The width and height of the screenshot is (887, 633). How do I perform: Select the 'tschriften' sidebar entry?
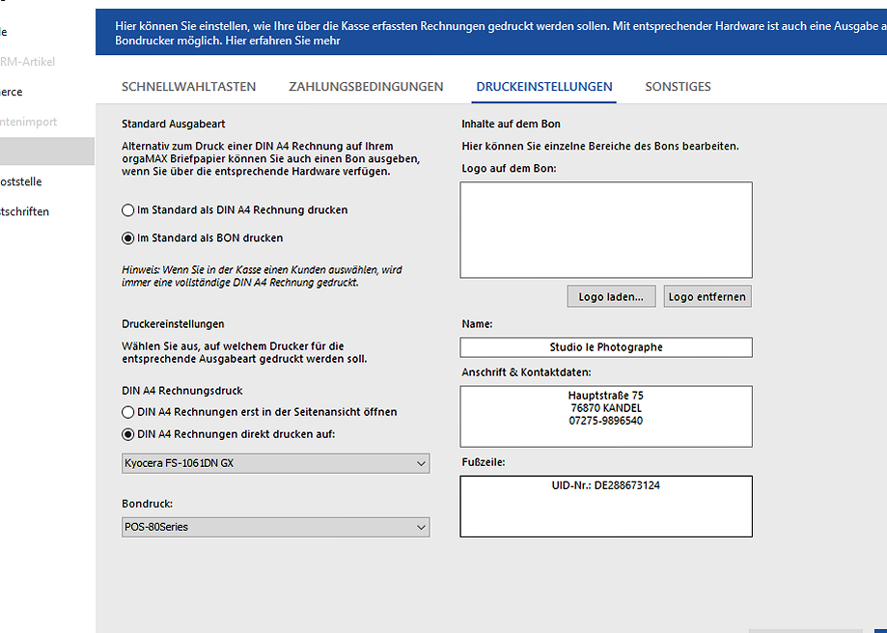(24, 211)
